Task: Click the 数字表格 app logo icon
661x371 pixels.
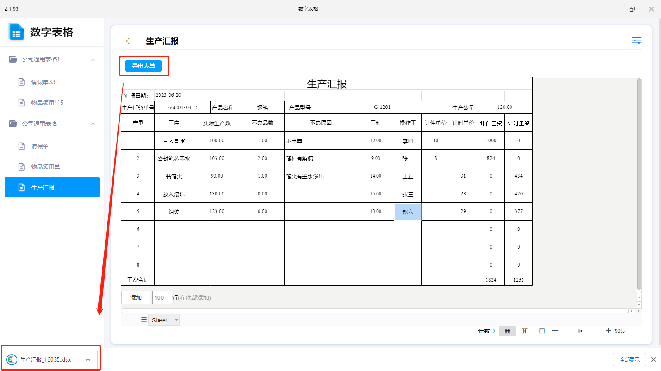Action: (x=17, y=32)
